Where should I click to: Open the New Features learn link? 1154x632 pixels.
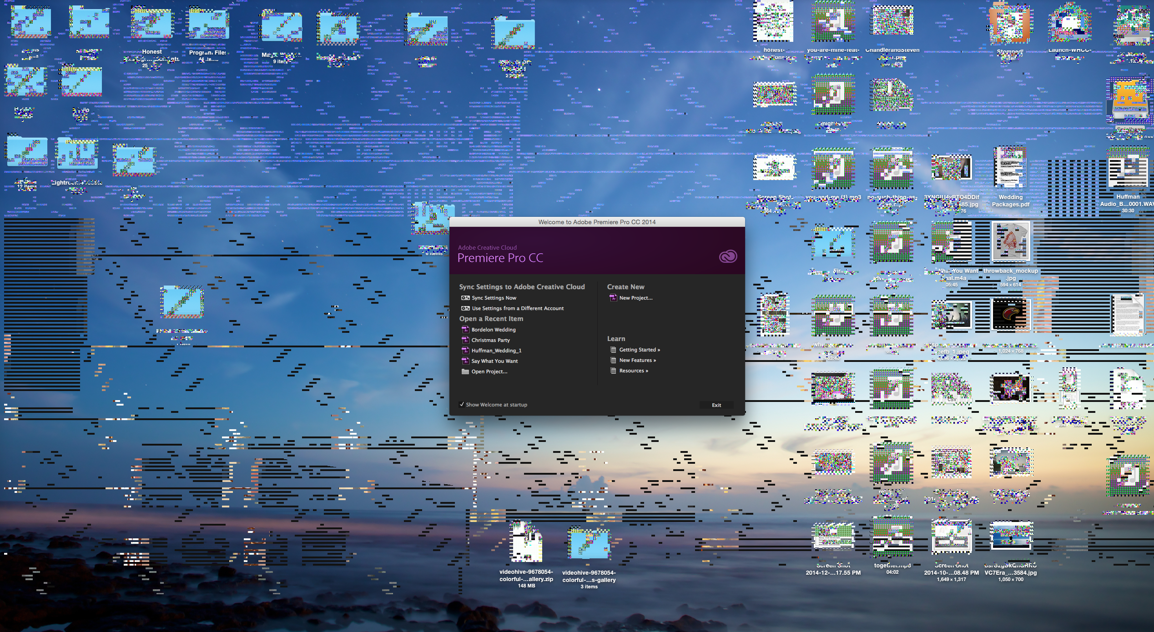[633, 361]
